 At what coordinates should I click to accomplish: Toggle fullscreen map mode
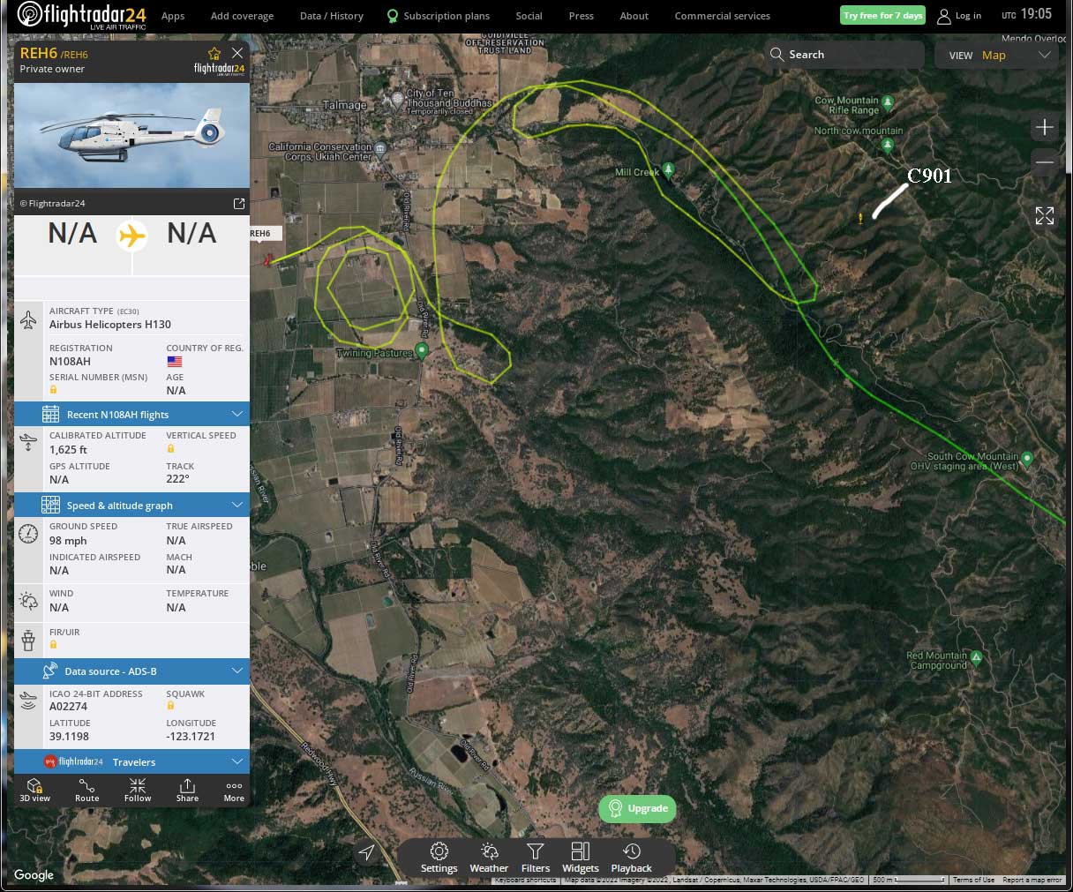point(1044,216)
